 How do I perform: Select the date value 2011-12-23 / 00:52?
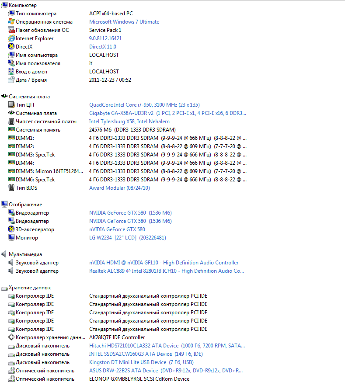(110, 80)
